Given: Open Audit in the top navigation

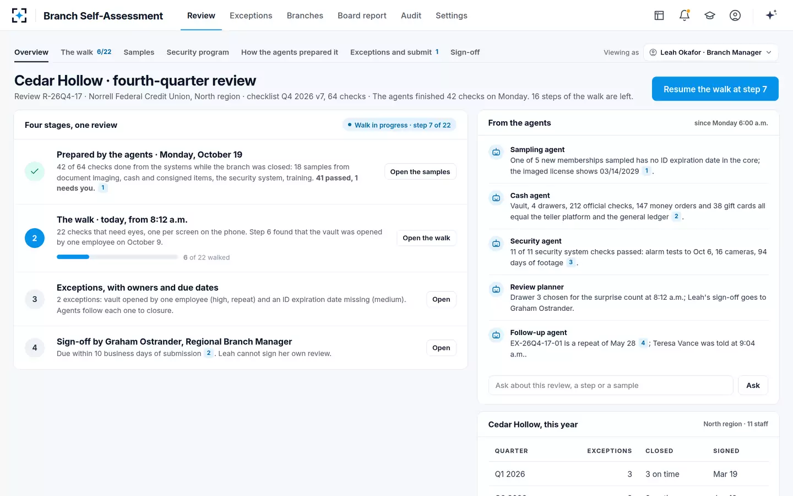Looking at the screenshot, I should 411,15.
